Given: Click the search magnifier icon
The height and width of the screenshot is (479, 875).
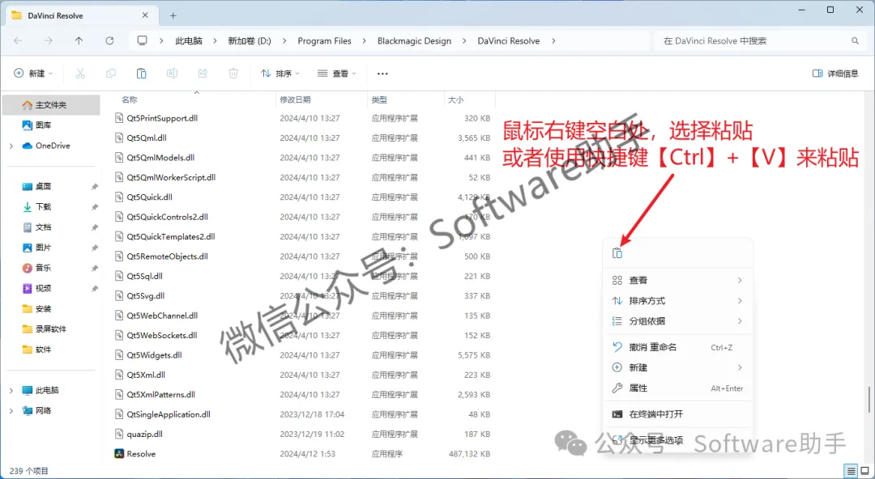Looking at the screenshot, I should 855,40.
